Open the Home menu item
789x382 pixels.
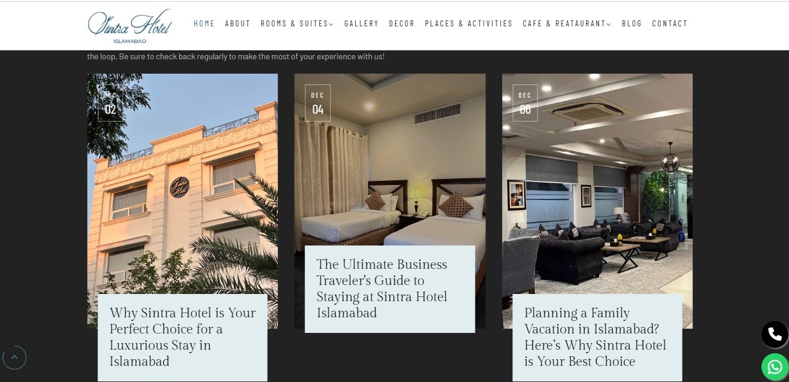pyautogui.click(x=204, y=23)
